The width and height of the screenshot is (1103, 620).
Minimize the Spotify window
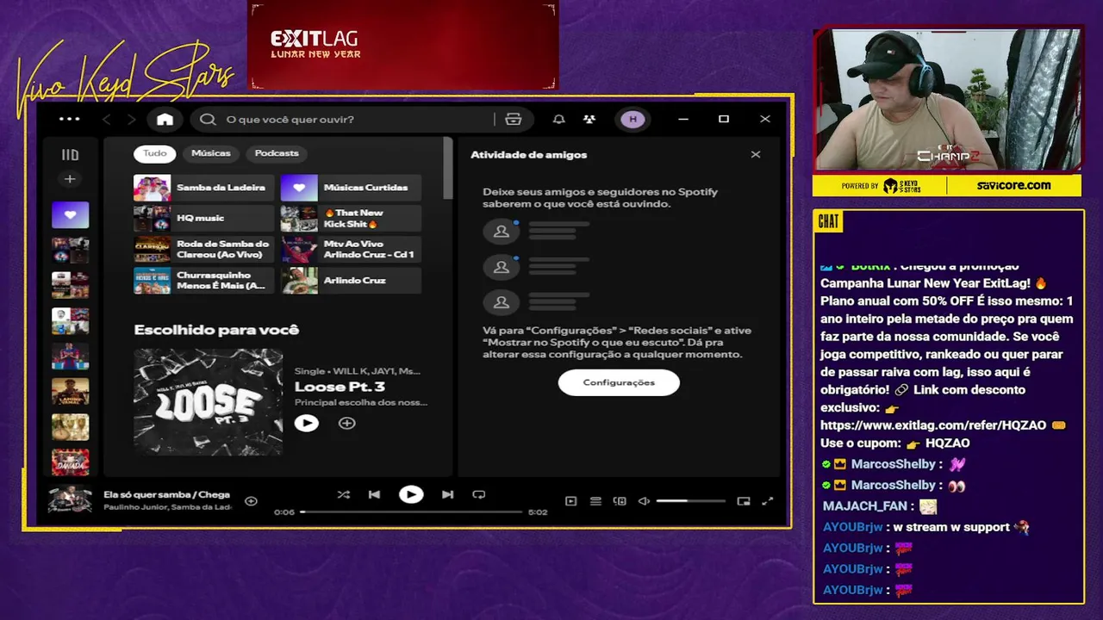(683, 119)
